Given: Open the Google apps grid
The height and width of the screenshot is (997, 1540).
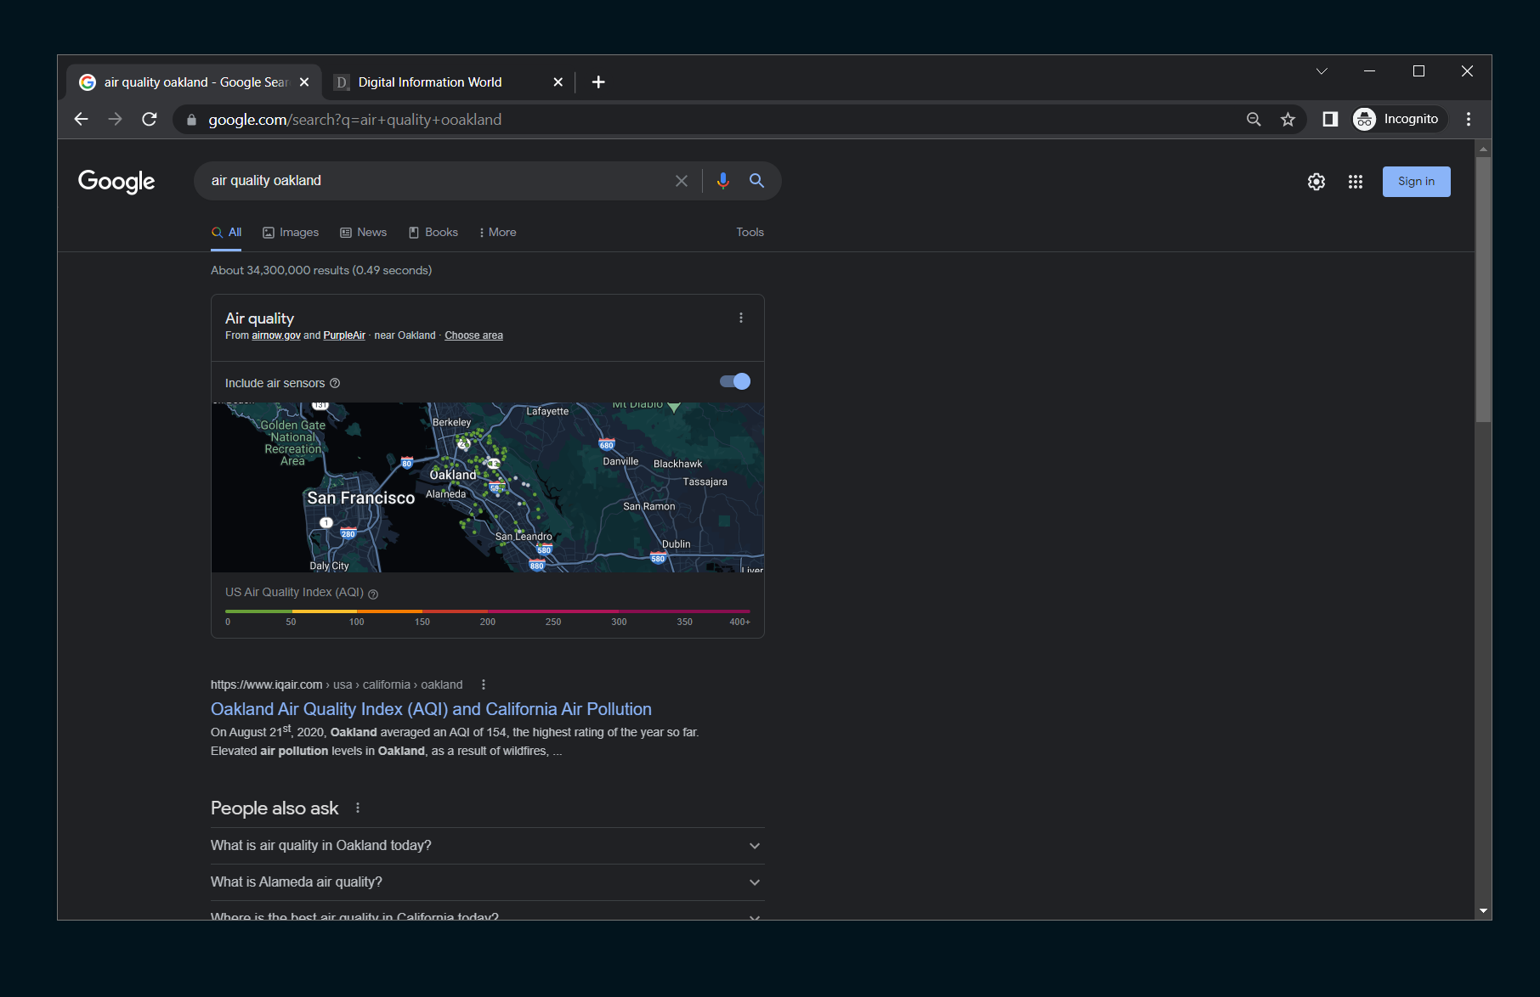Looking at the screenshot, I should (x=1356, y=182).
